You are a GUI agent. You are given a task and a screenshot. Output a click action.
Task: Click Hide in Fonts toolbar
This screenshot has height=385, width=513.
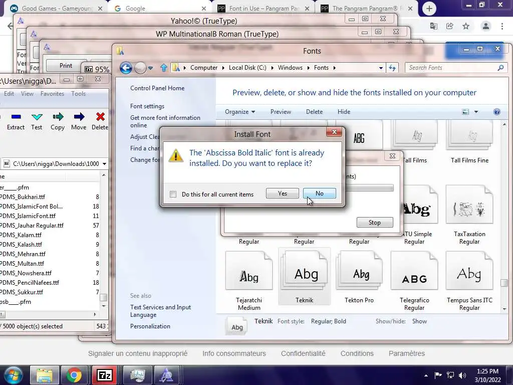[x=344, y=112]
